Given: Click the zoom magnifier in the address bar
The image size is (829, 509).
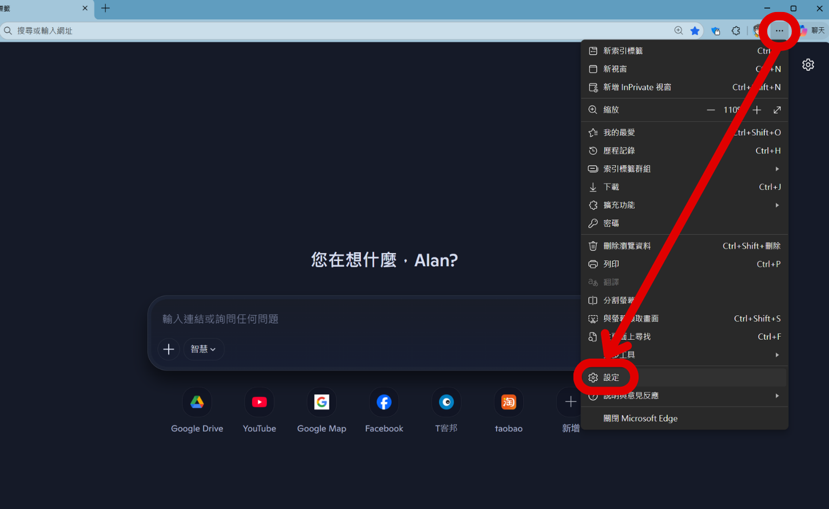Looking at the screenshot, I should (677, 30).
